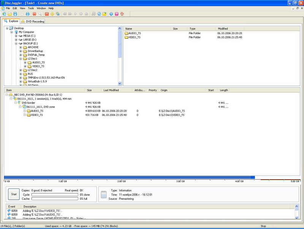The width and height of the screenshot is (304, 229).
Task: Click the yellow disc toolbar icon
Action: pos(52,14)
